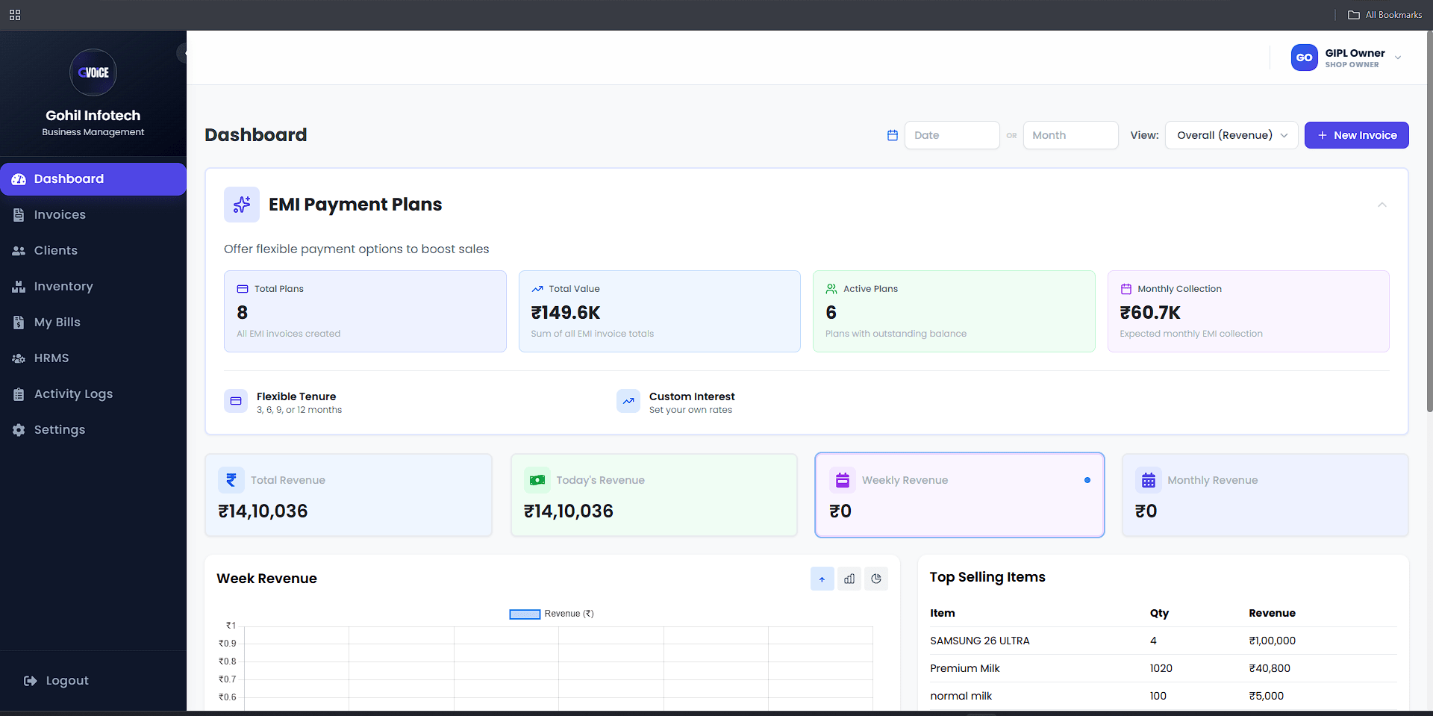Click the Date input field

(952, 135)
